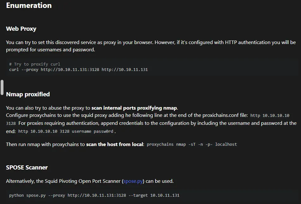Click the Nmap proxified section heading

(28, 94)
